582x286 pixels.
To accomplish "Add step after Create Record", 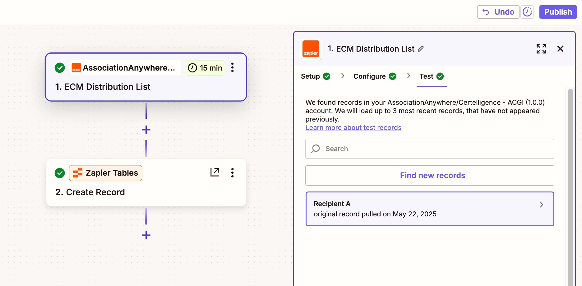I will click(x=146, y=235).
